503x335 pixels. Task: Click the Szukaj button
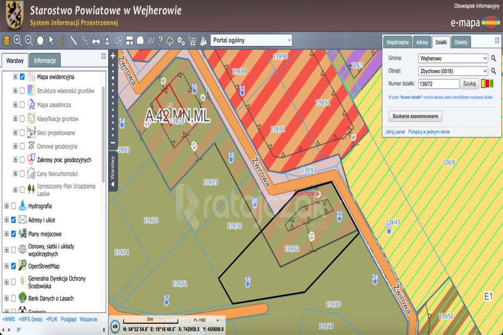[469, 84]
